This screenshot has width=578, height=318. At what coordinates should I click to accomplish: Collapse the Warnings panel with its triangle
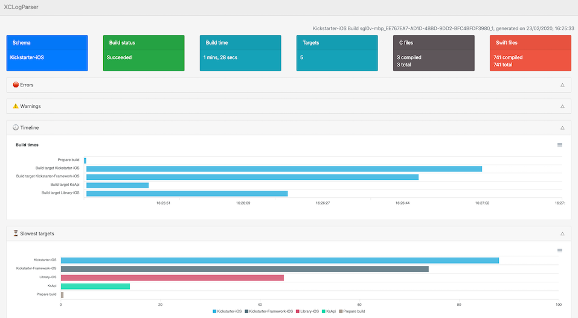pos(562,106)
